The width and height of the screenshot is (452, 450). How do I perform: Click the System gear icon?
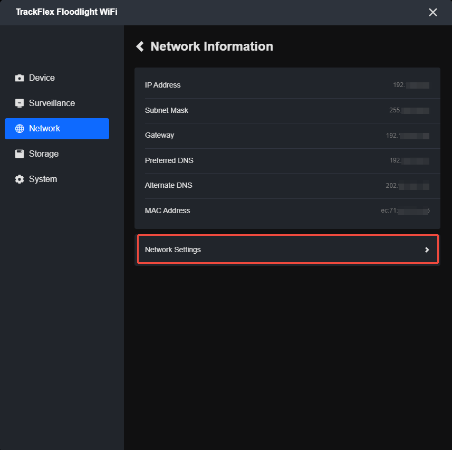(x=20, y=179)
